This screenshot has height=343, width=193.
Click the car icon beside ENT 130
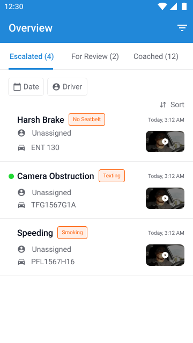coord(21,148)
